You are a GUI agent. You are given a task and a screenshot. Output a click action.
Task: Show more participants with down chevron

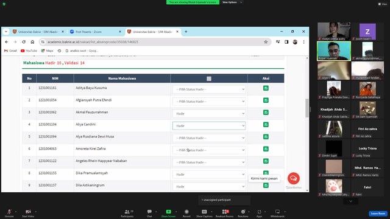pyautogui.click(x=351, y=201)
